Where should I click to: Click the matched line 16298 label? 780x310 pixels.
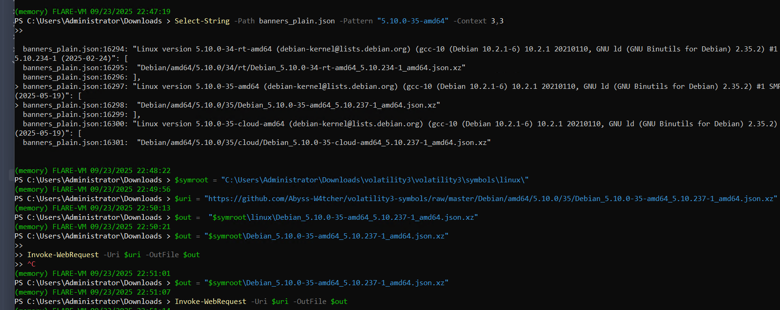74,105
